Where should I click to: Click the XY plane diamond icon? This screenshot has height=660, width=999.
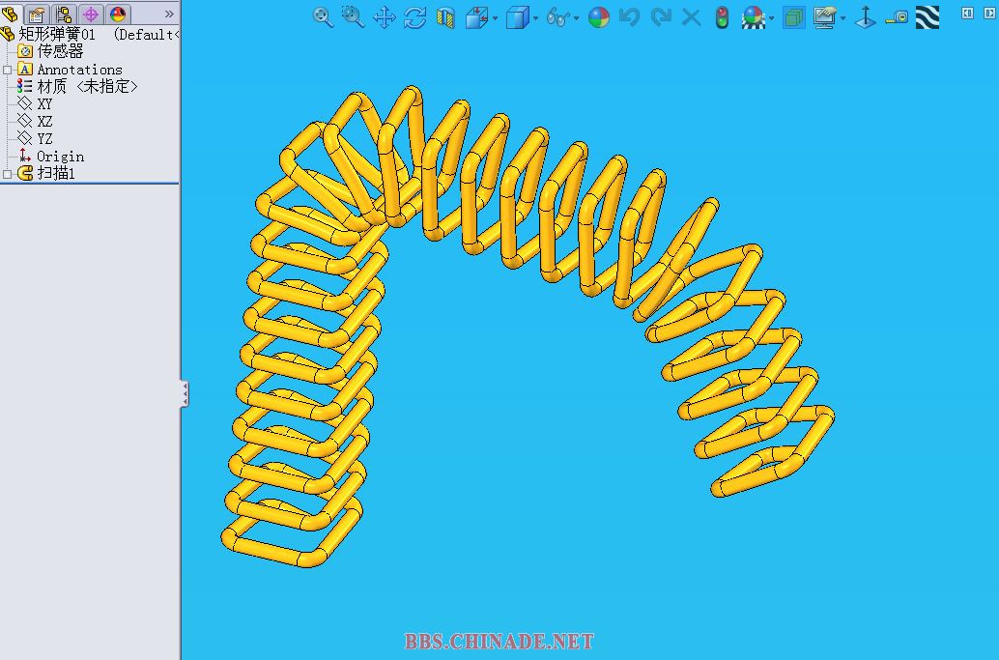[x=24, y=103]
